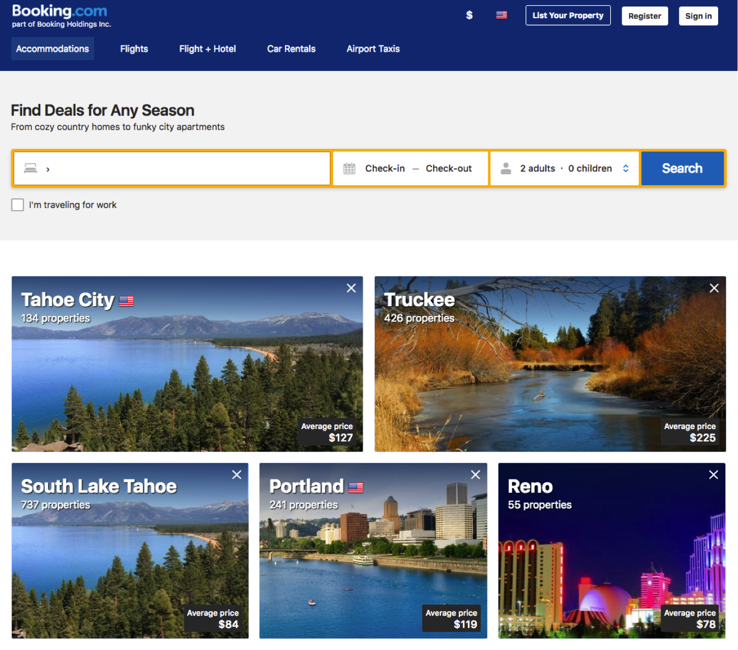Click the 426 properties text
Screen dimensions: 738x650
[419, 318]
